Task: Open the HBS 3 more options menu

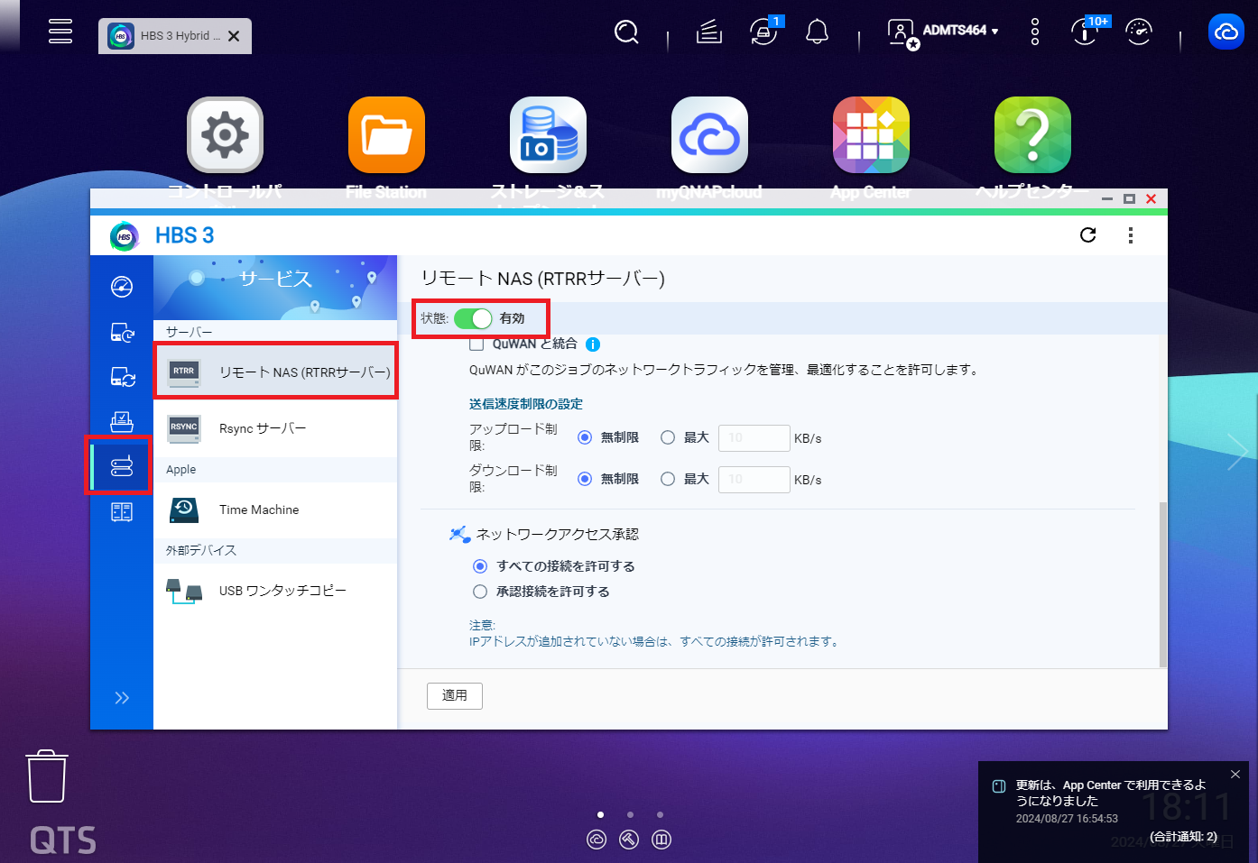Action: 1131,235
